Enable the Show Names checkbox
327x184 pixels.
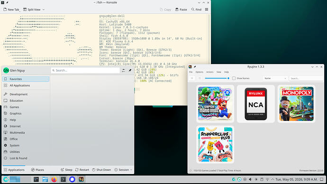coord(234,78)
